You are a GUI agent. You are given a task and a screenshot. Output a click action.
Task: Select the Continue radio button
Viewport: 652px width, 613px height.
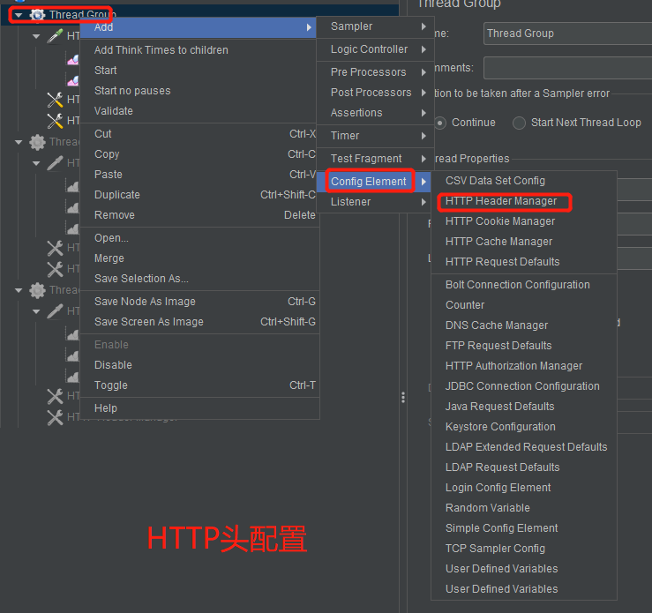pyautogui.click(x=440, y=123)
